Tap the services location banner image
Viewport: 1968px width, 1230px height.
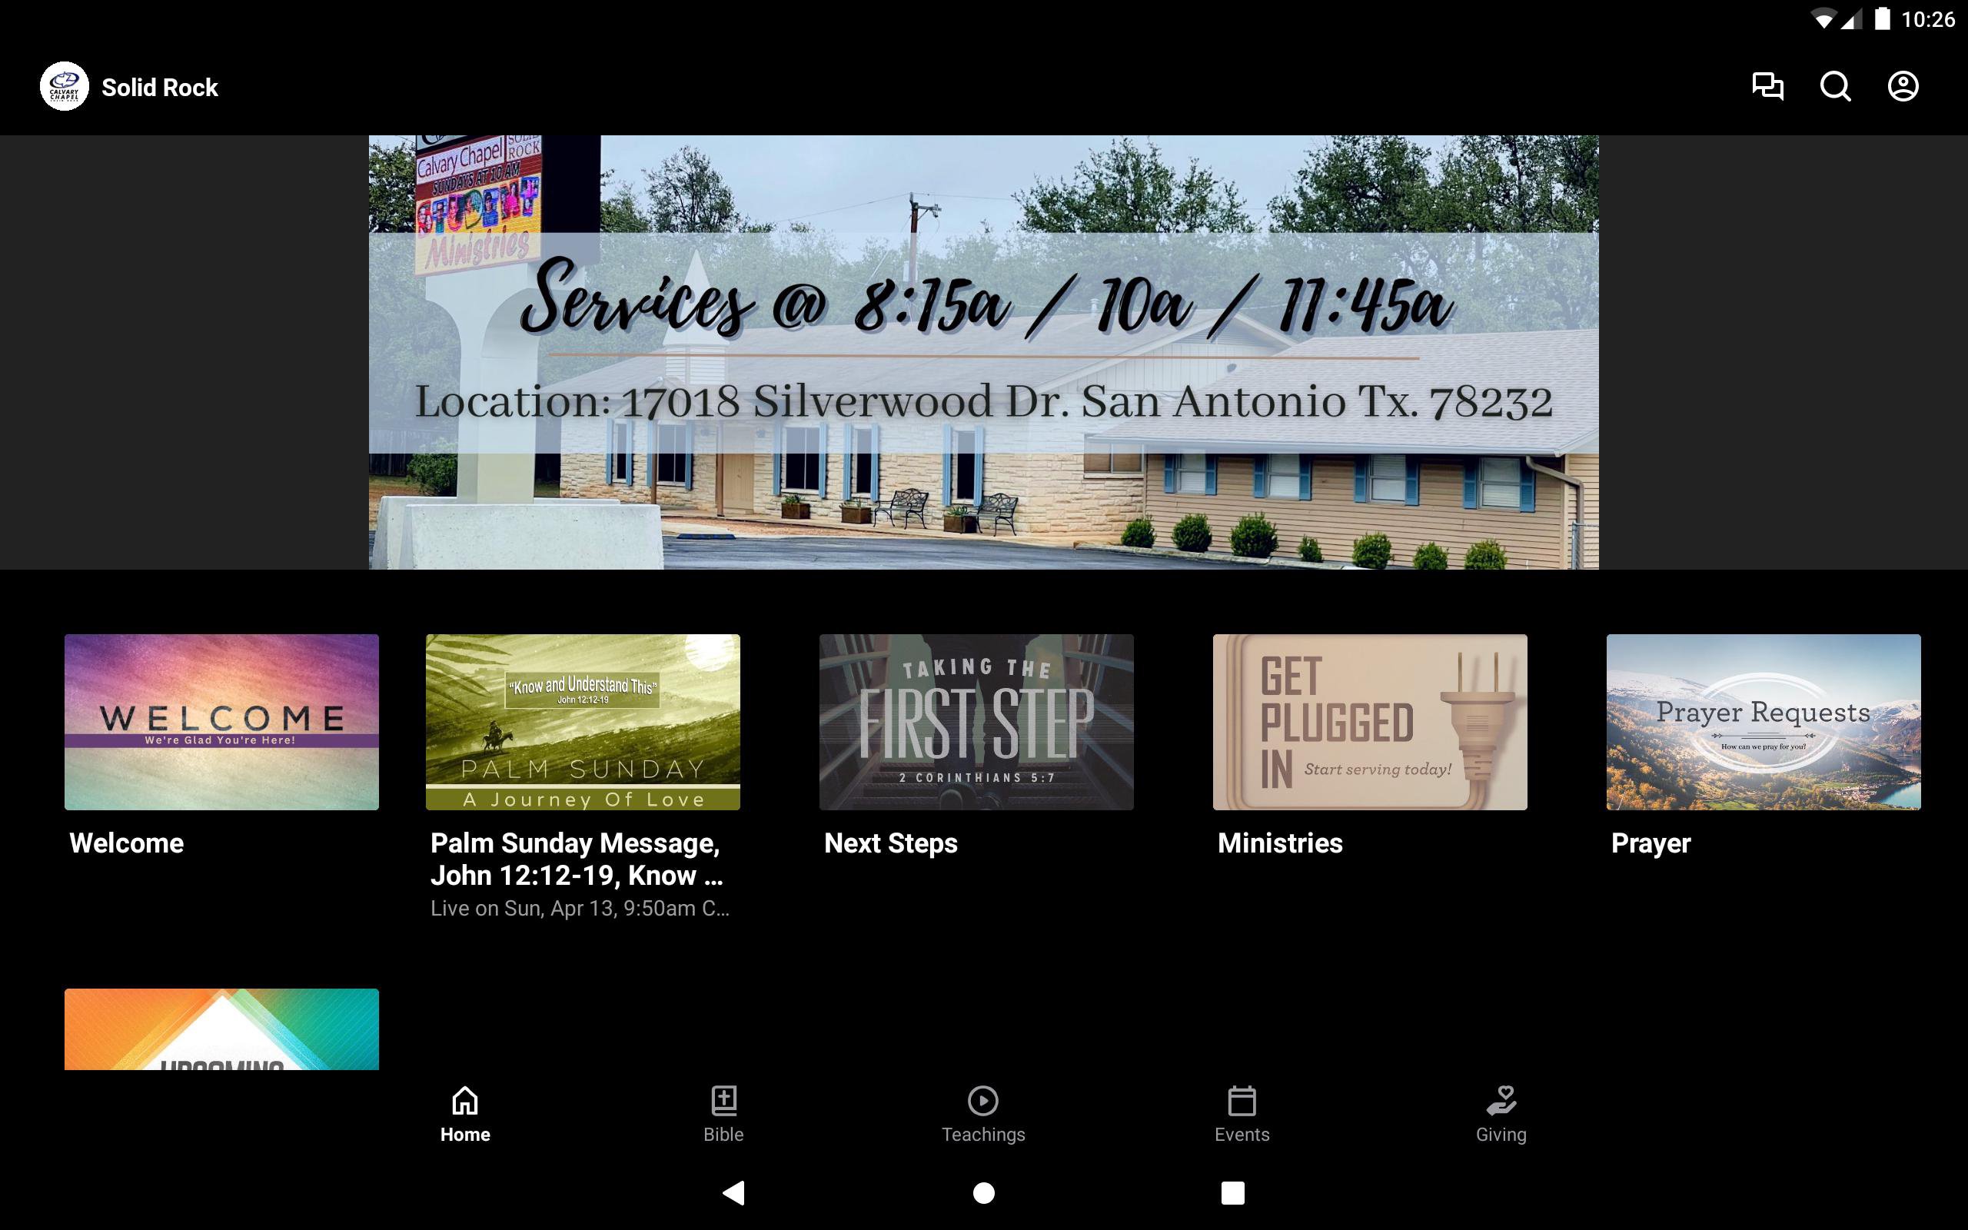983,351
